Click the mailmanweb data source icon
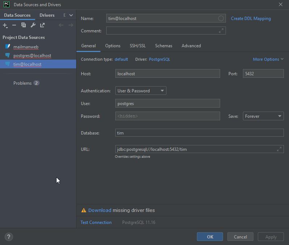 pos(8,47)
